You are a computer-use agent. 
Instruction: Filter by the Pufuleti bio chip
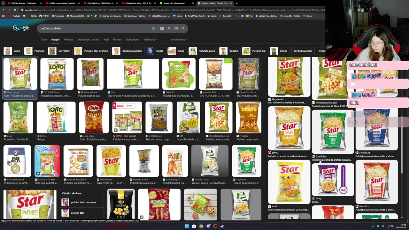(x=255, y=51)
